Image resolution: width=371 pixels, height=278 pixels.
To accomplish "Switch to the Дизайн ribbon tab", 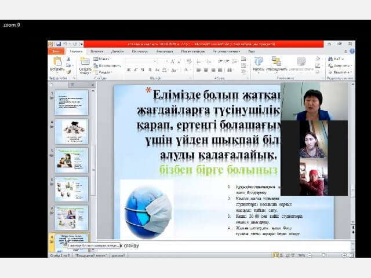I will pyautogui.click(x=117, y=52).
